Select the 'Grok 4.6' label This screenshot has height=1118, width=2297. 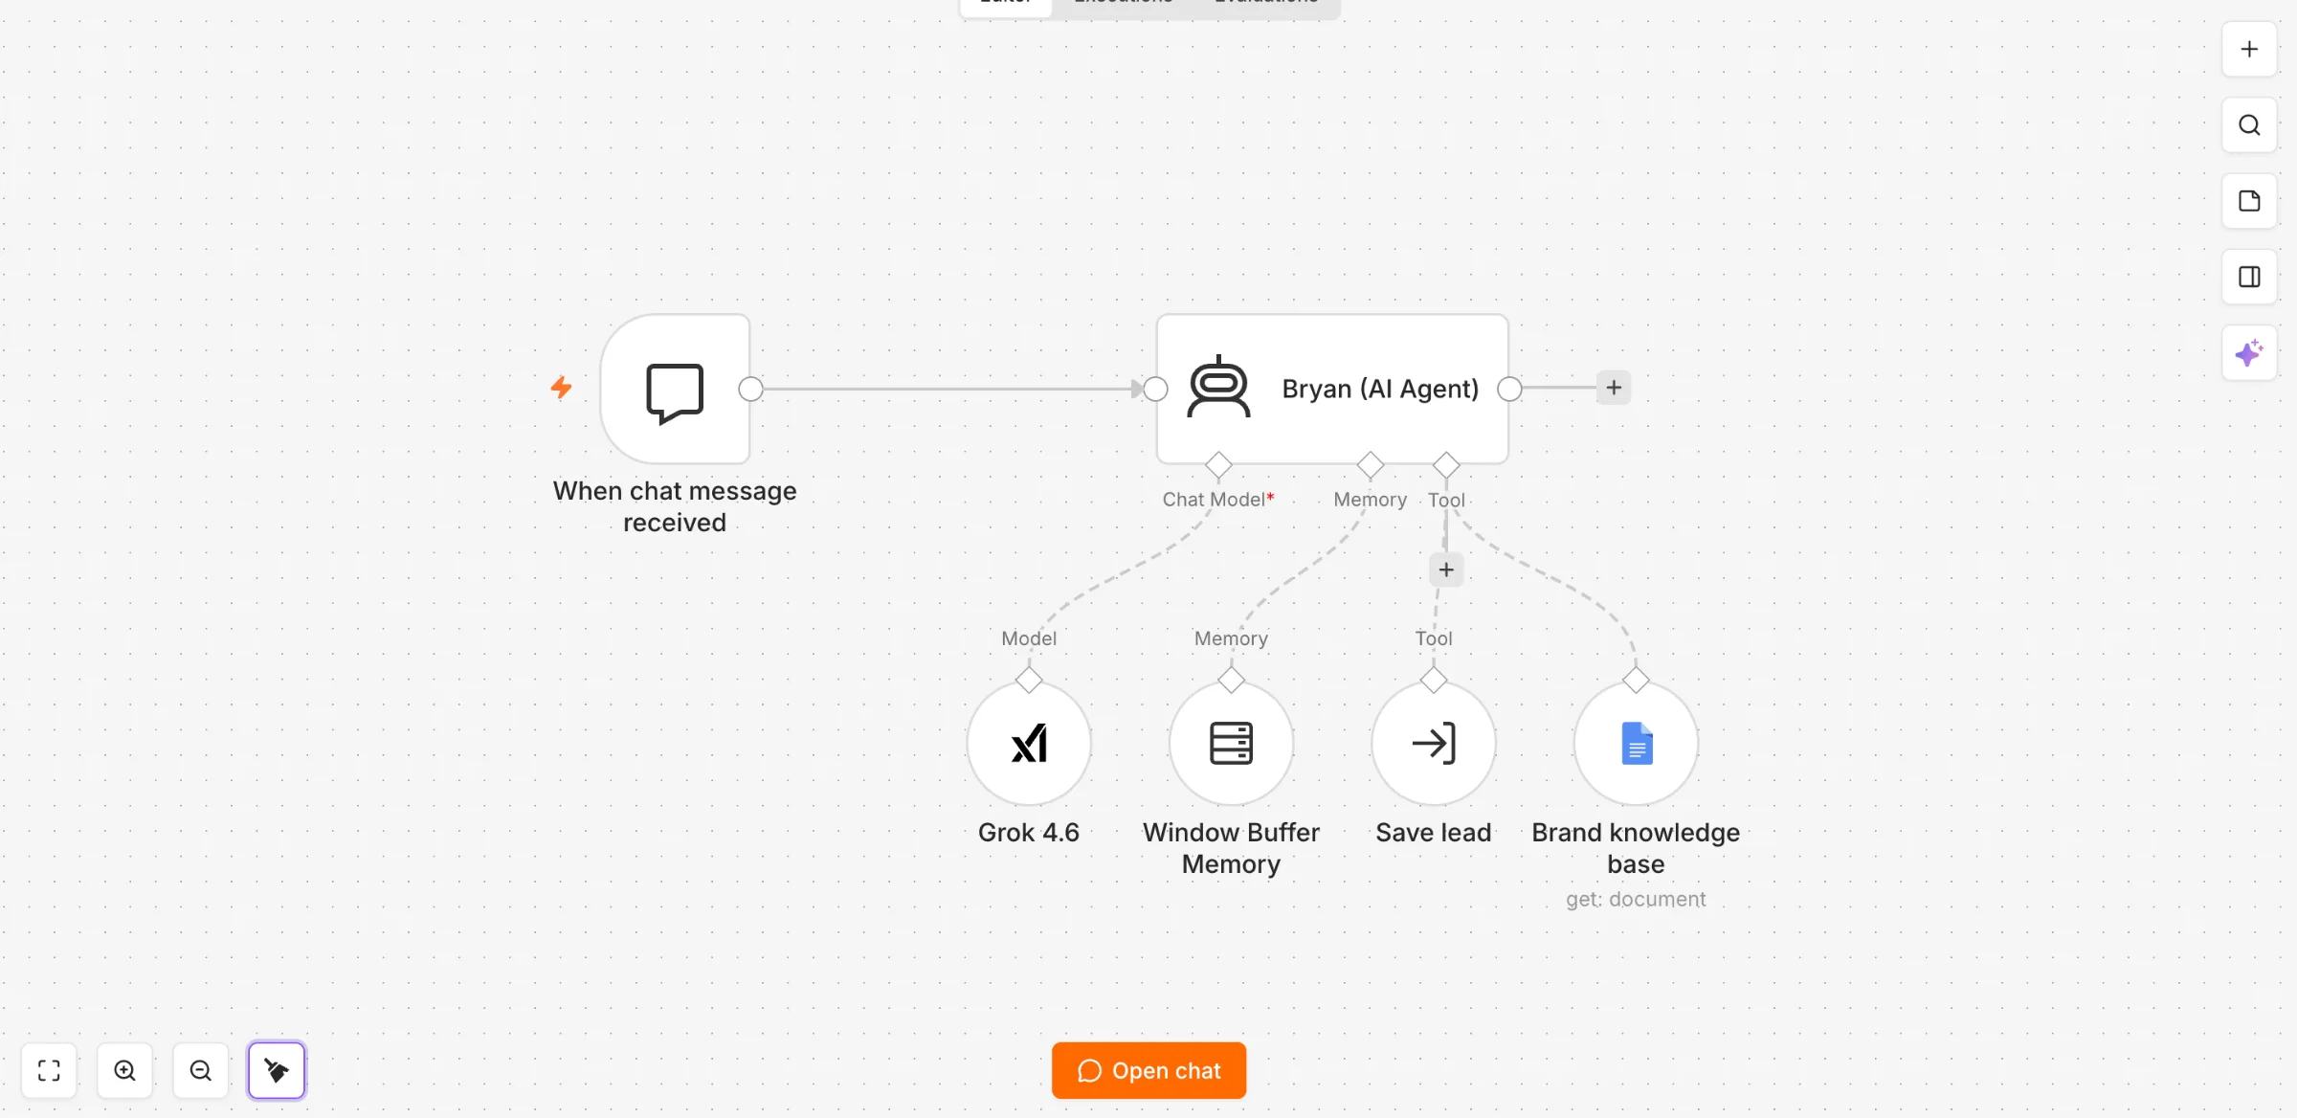coord(1029,833)
